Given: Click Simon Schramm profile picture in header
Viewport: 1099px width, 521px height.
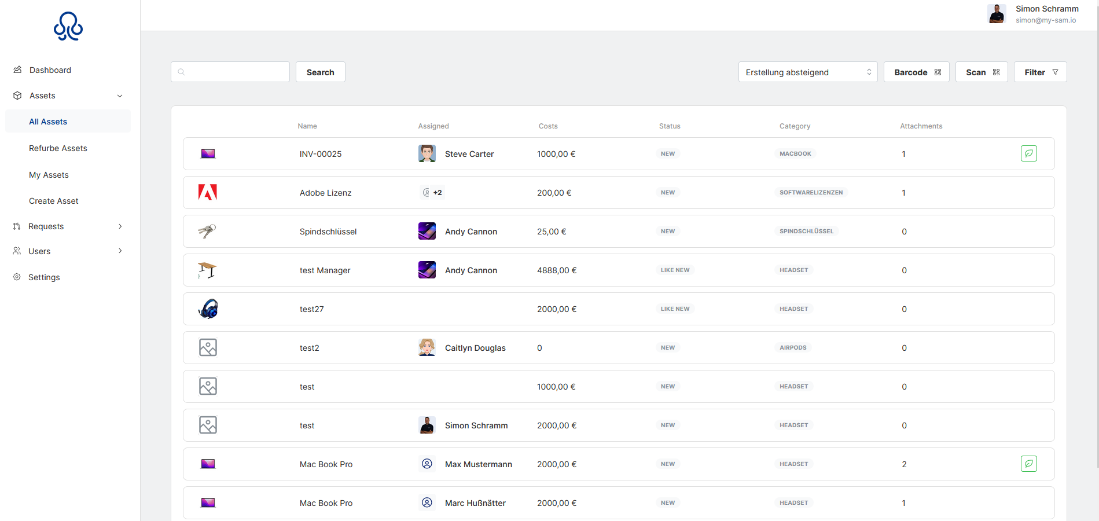Looking at the screenshot, I should [997, 14].
